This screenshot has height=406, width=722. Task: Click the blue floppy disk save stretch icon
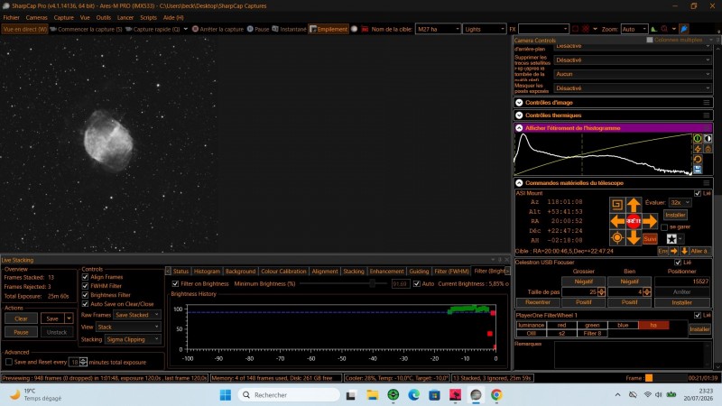(x=698, y=170)
